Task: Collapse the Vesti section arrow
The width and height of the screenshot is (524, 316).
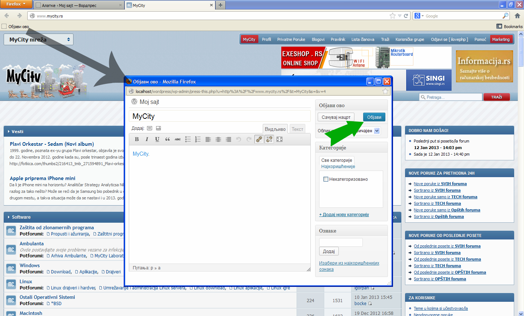Action: pyautogui.click(x=9, y=132)
